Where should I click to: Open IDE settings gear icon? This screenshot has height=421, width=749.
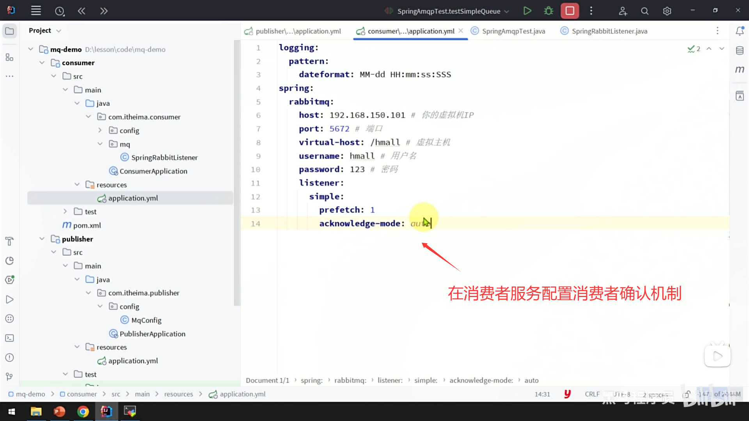tap(667, 11)
